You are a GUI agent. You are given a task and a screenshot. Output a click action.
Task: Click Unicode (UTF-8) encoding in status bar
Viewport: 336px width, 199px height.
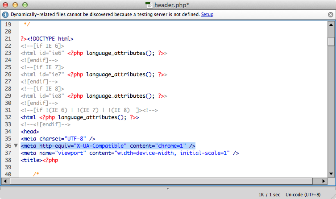click(x=303, y=195)
